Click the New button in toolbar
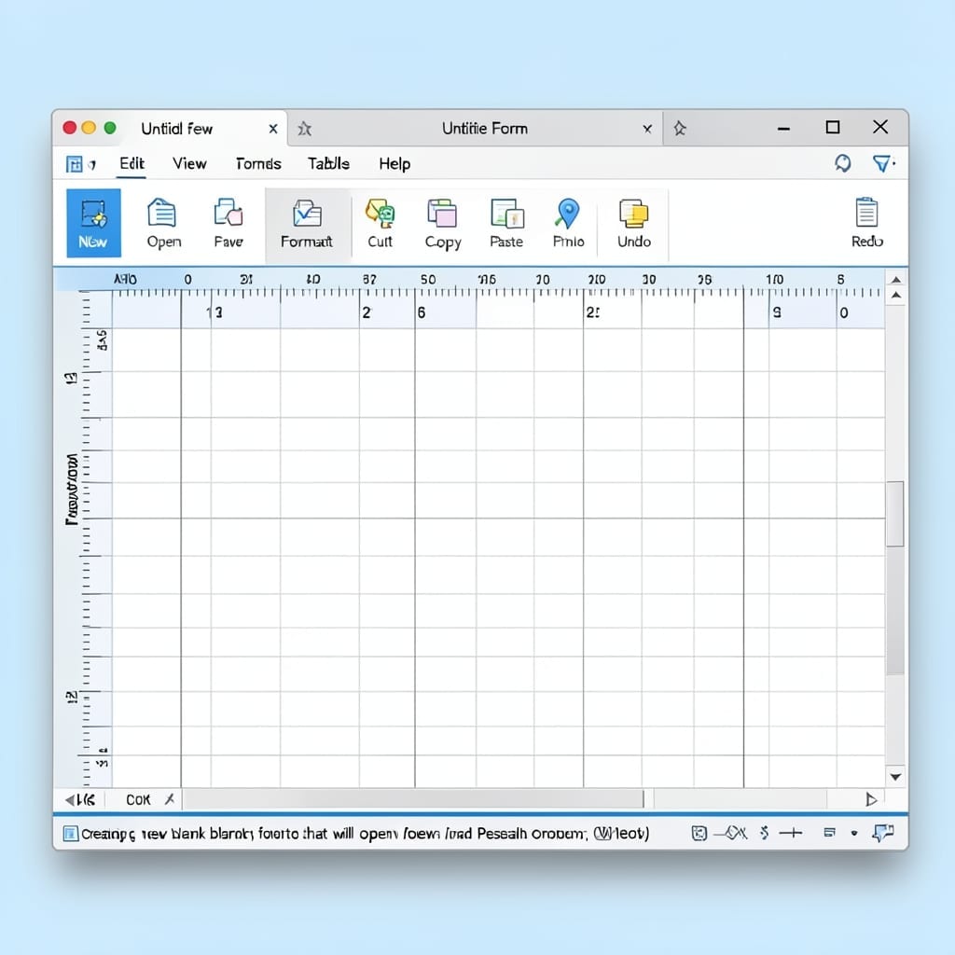This screenshot has height=955, width=955. pyautogui.click(x=93, y=223)
